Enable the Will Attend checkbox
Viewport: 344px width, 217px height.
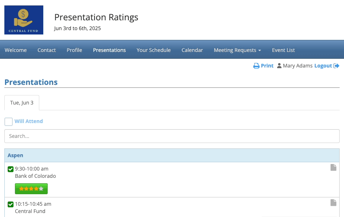coord(9,122)
